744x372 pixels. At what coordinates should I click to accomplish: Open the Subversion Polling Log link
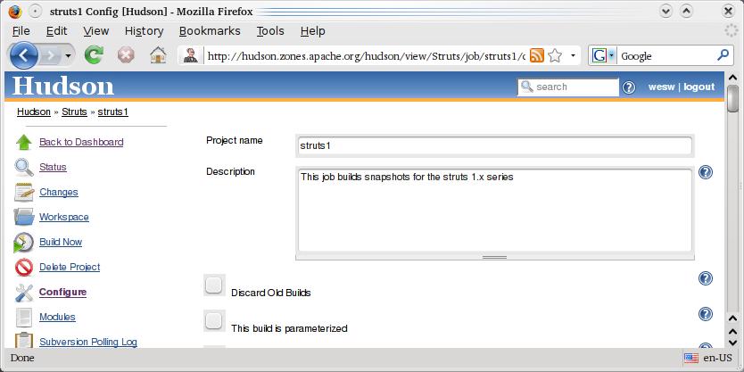88,342
